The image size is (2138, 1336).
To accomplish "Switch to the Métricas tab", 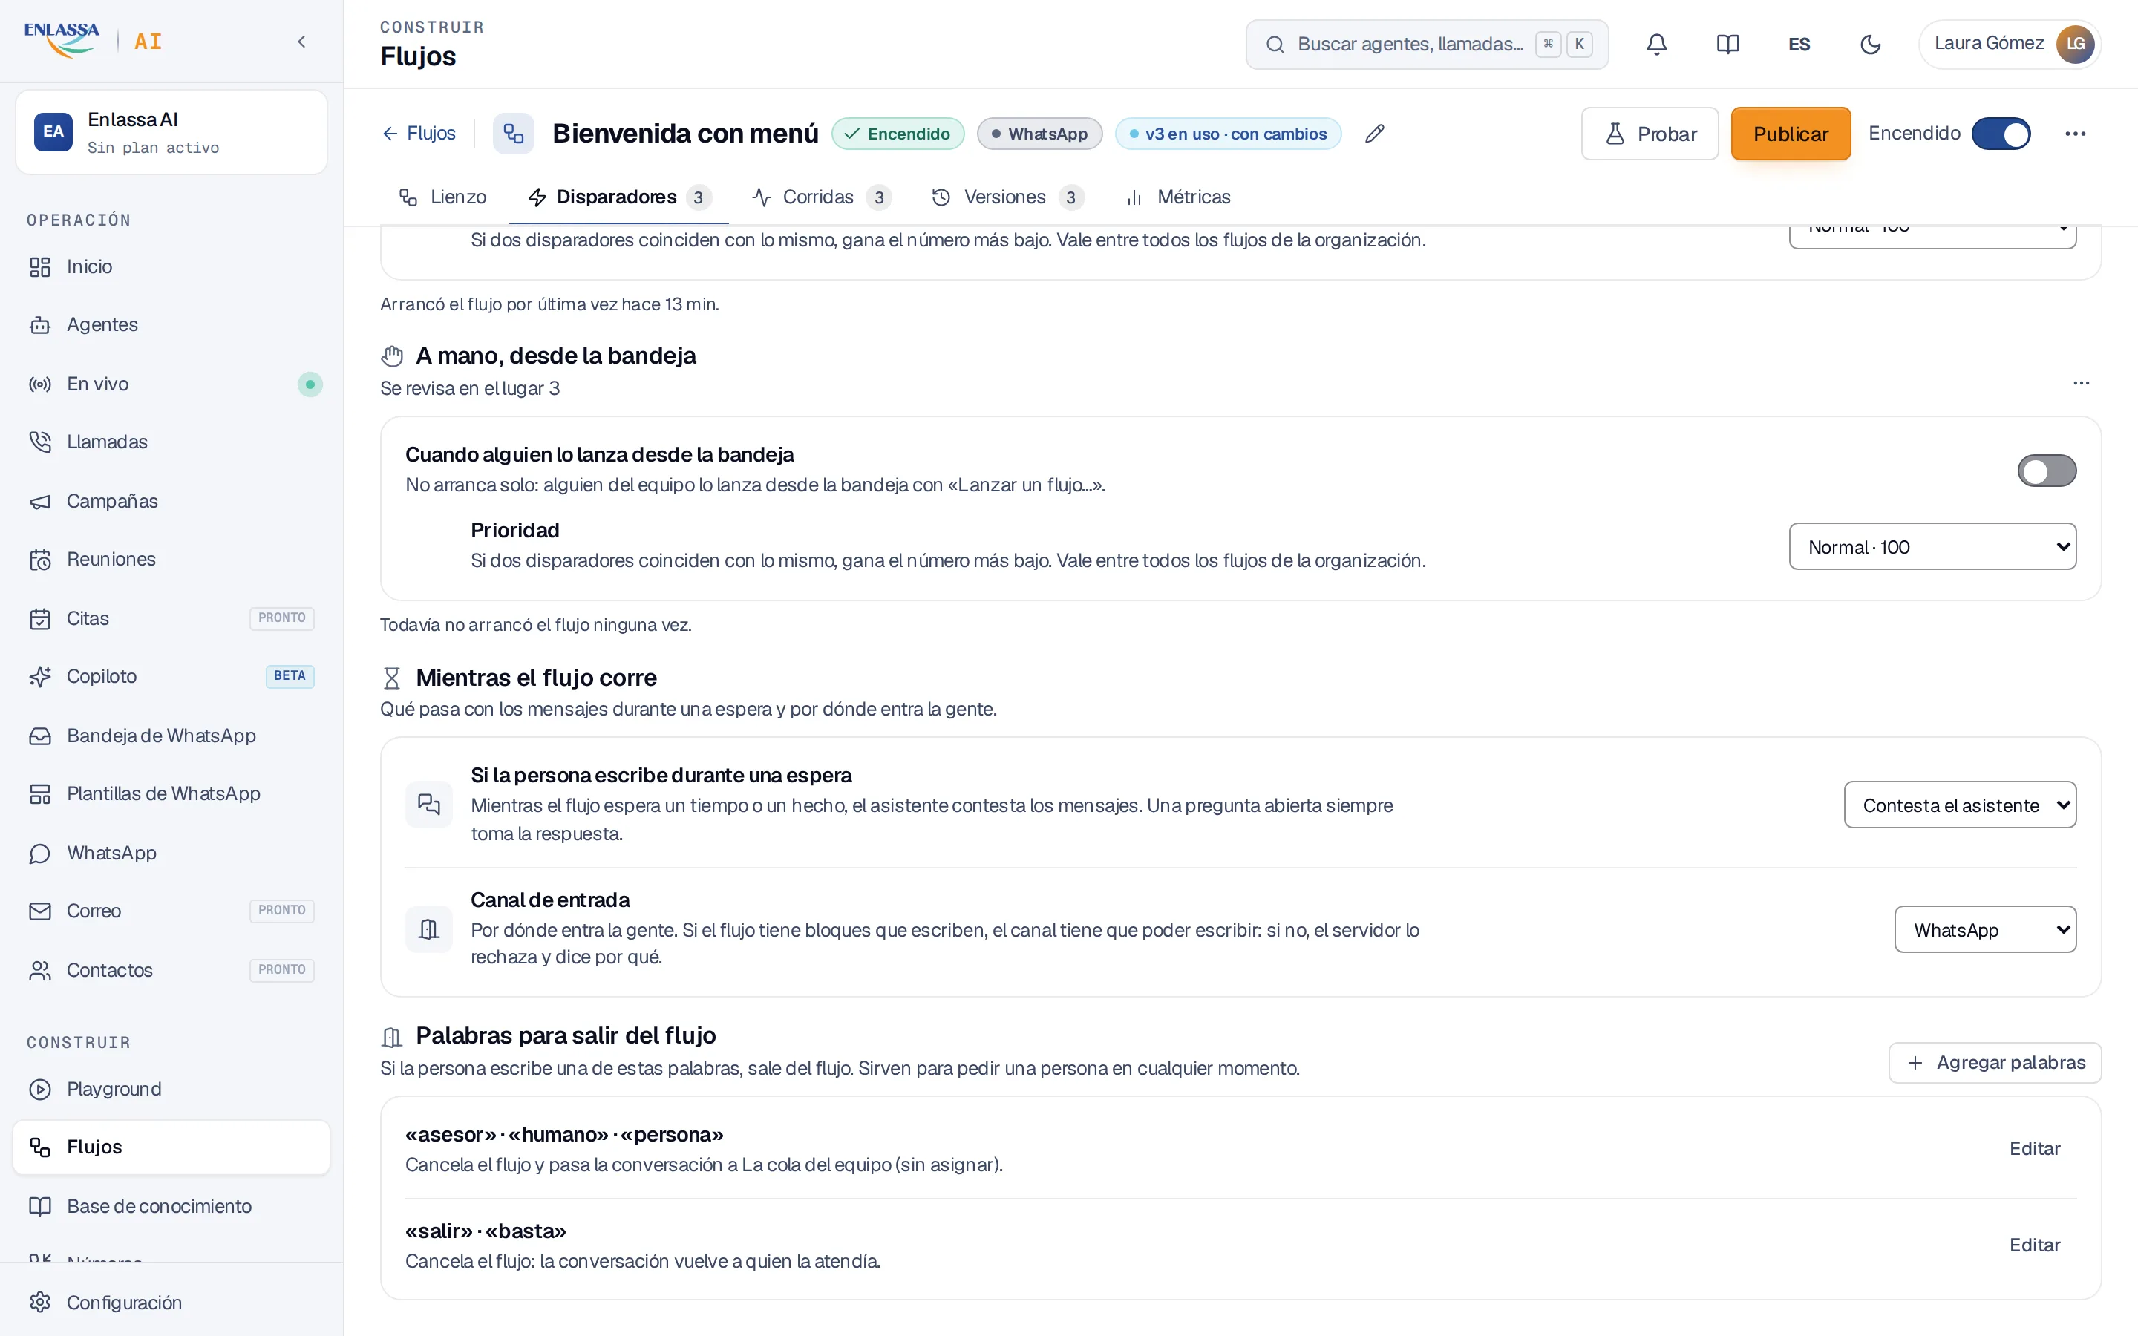I will [x=1179, y=197].
